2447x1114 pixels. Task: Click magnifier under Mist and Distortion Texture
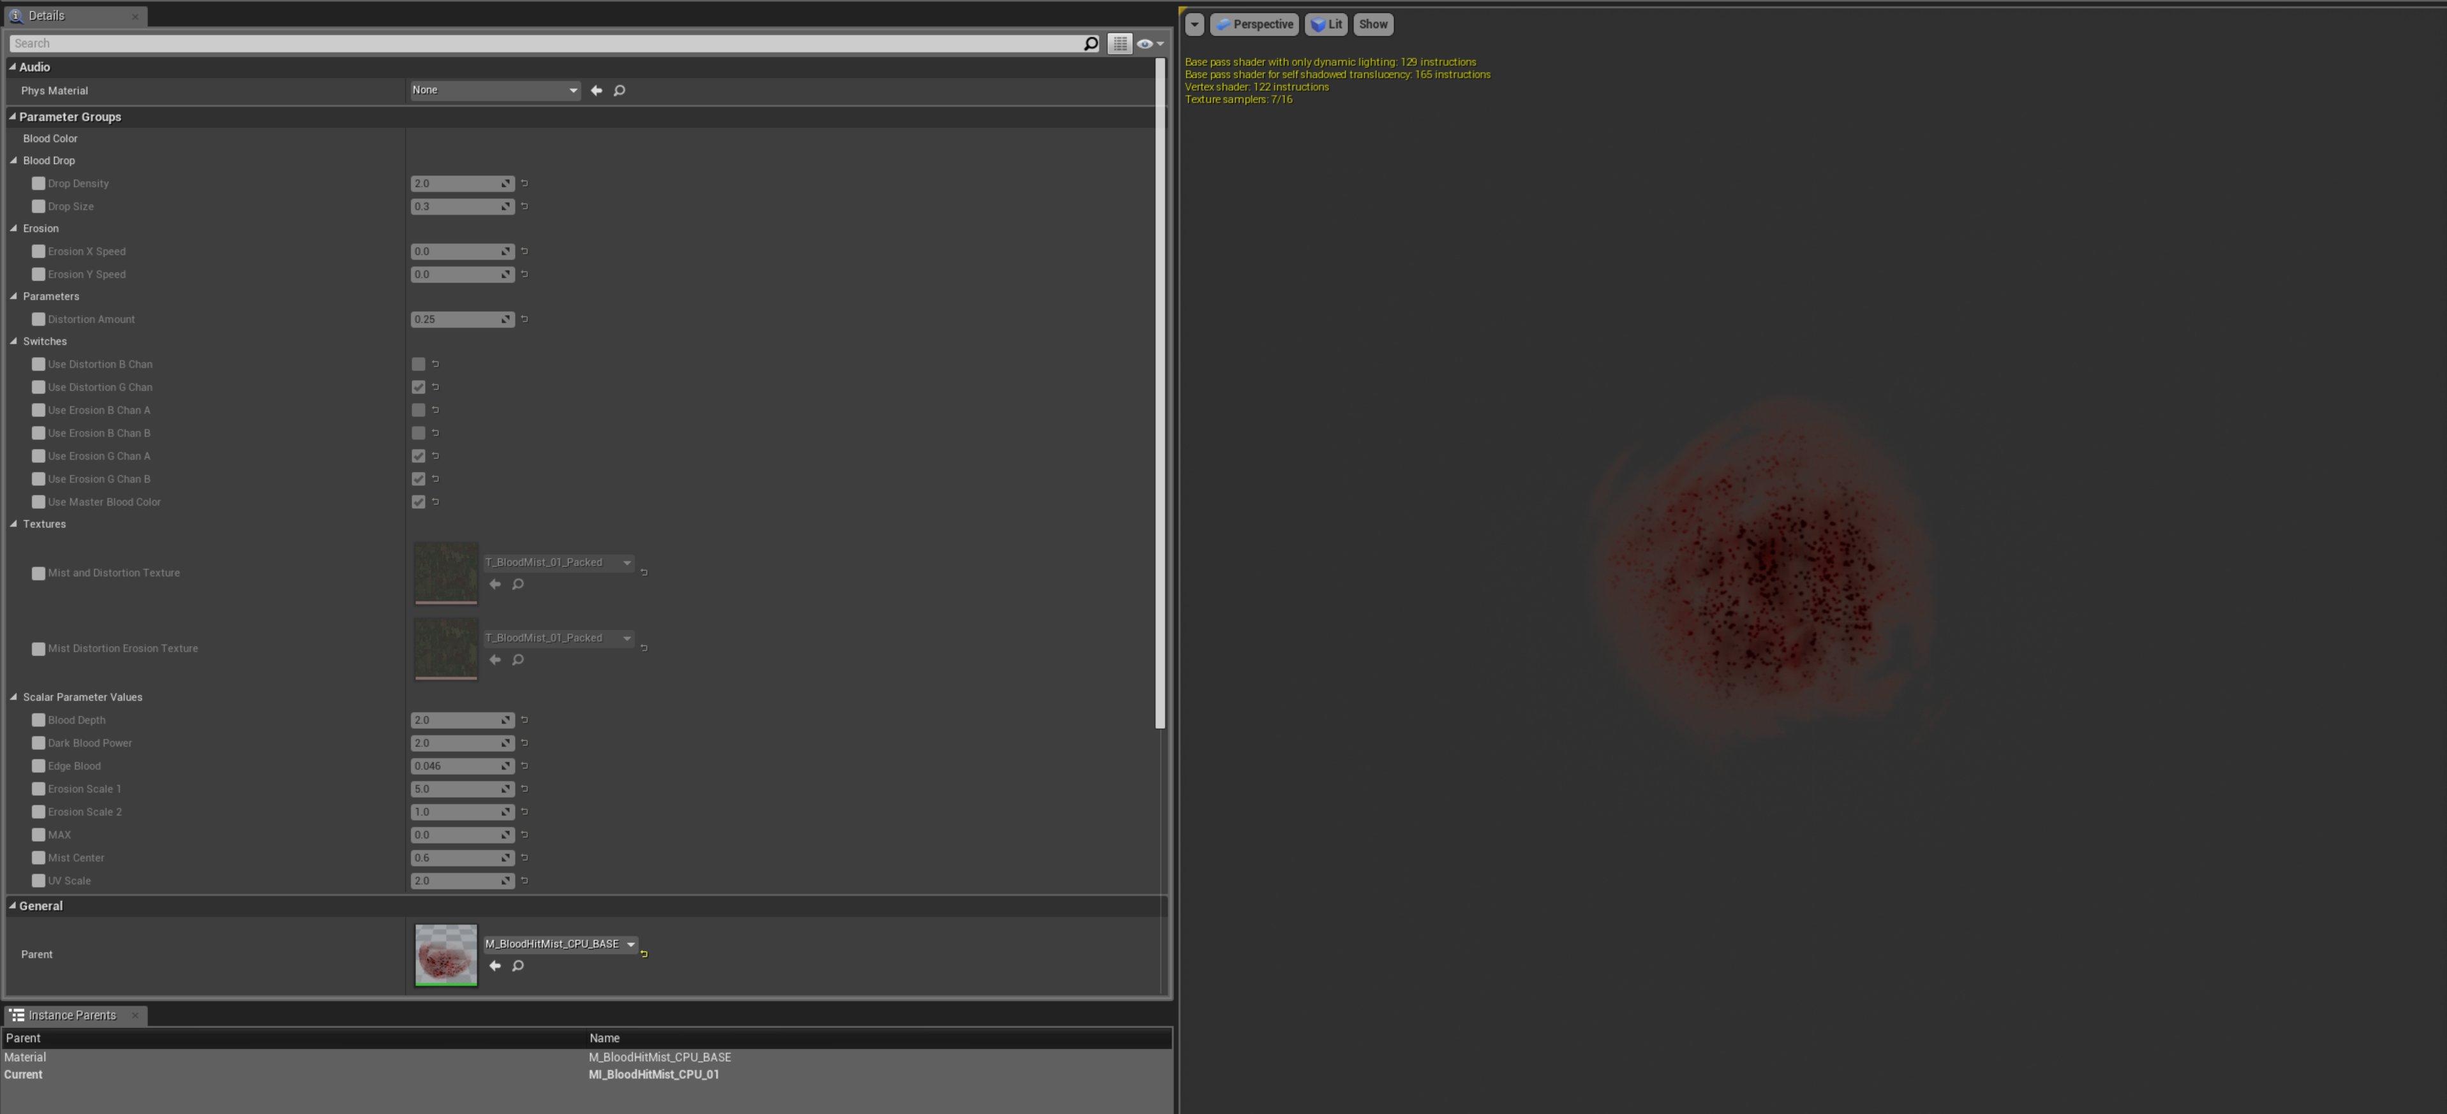click(x=517, y=584)
